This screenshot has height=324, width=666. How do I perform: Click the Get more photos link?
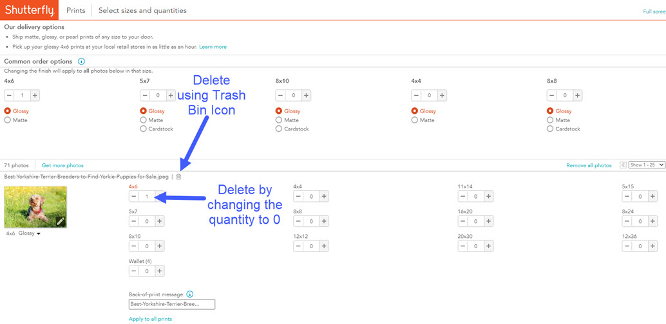pos(62,166)
